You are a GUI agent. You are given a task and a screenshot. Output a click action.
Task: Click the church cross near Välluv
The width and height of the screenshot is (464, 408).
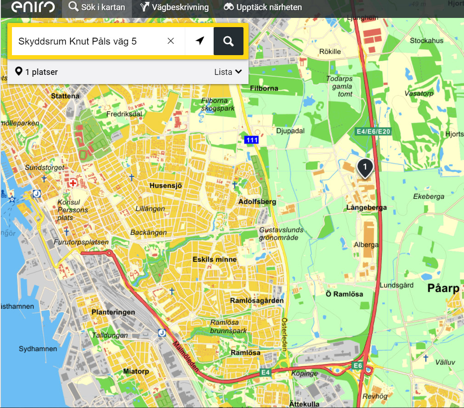click(426, 358)
